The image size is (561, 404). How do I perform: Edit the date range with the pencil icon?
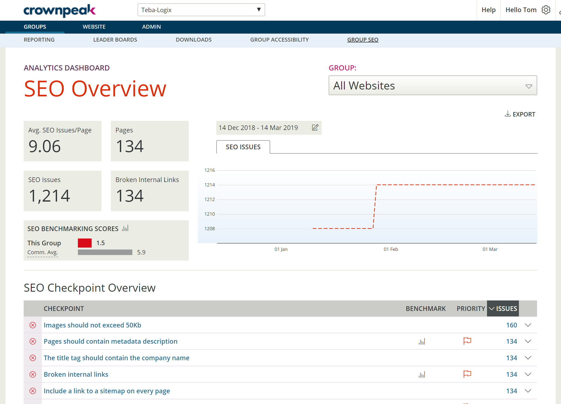pos(315,128)
